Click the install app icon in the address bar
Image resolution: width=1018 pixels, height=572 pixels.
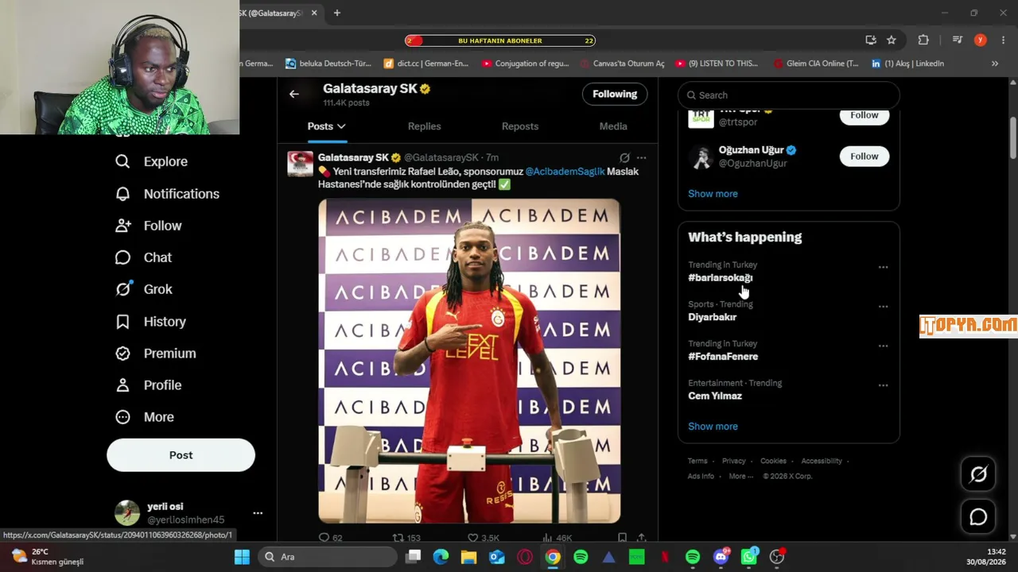(871, 40)
